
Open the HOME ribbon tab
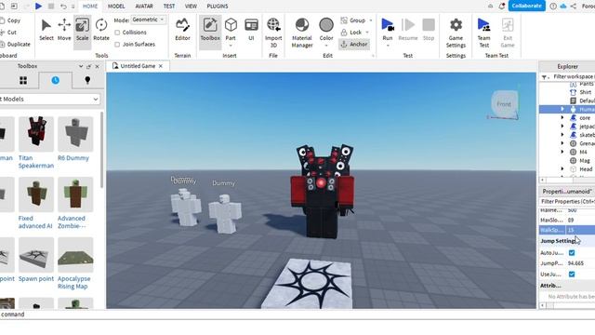pyautogui.click(x=90, y=7)
